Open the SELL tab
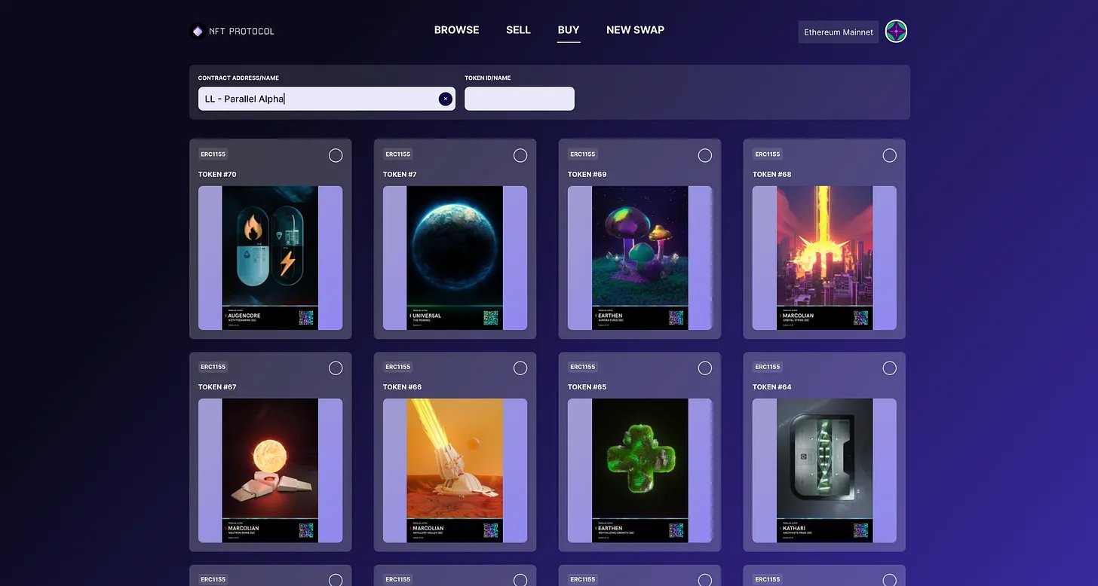 pos(518,30)
